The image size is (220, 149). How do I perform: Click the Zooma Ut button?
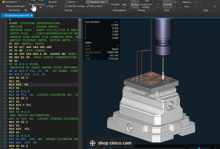point(40,4)
